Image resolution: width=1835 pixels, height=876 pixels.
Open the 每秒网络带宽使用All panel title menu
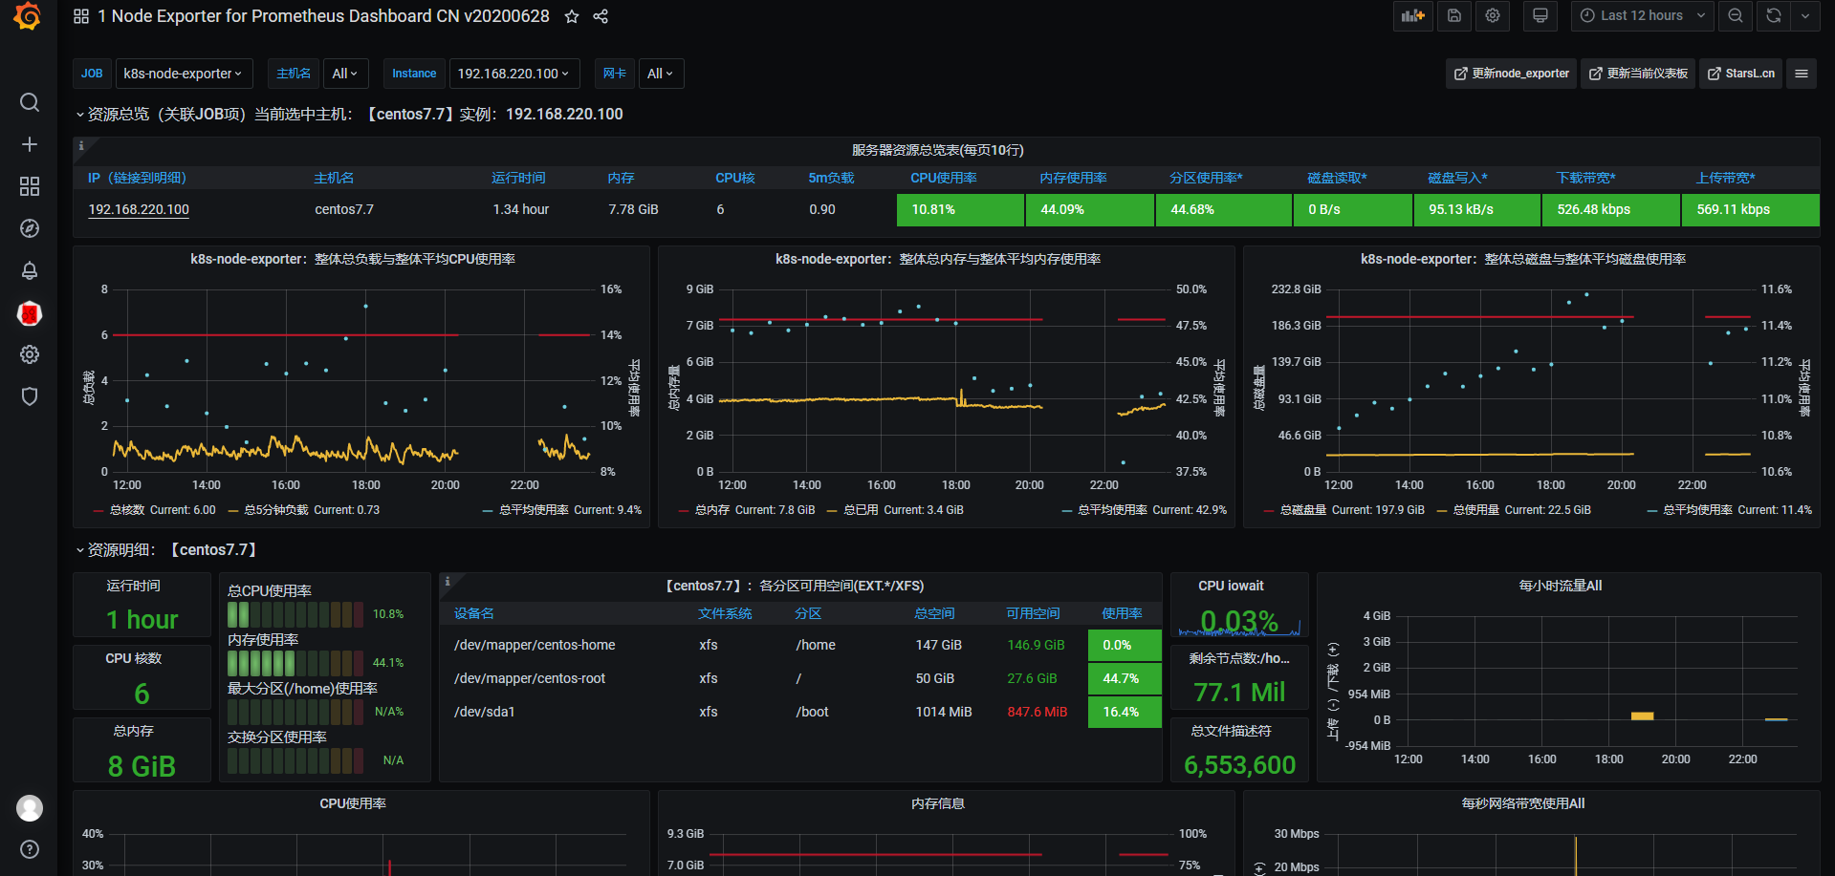click(x=1523, y=803)
